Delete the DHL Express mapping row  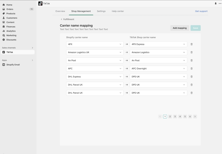coord(192,77)
